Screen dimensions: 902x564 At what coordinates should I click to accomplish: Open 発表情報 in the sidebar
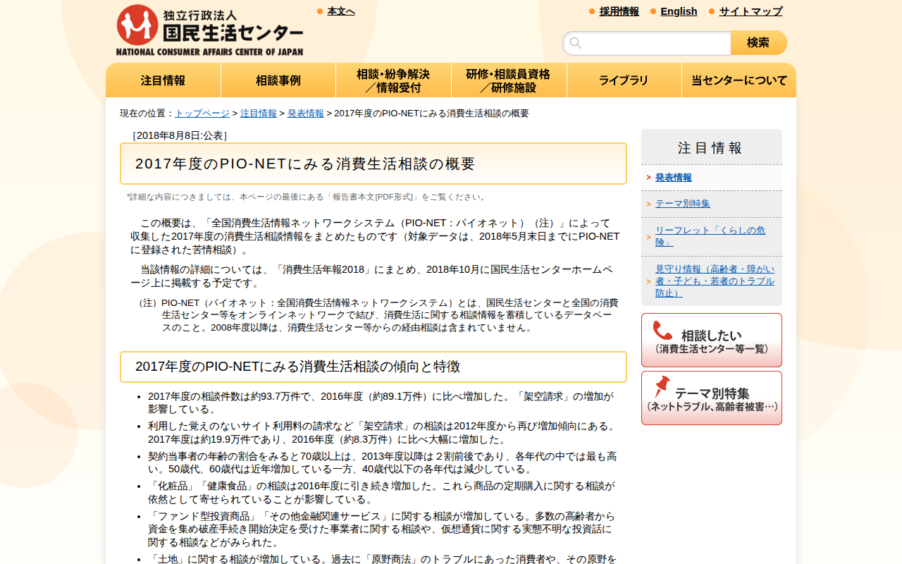674,178
